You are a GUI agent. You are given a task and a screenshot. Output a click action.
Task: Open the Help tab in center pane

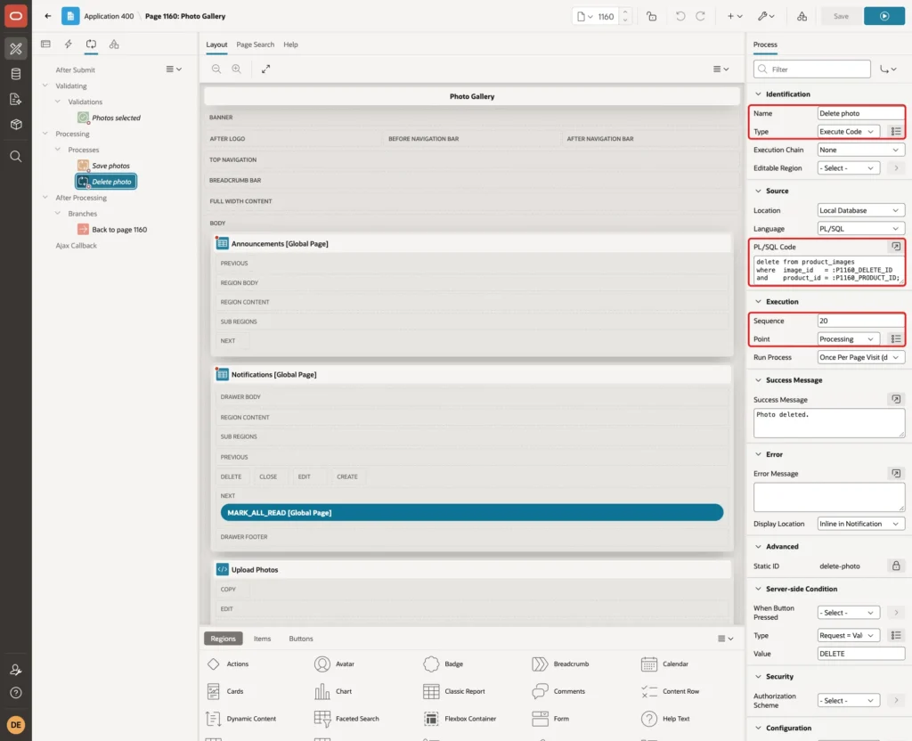pyautogui.click(x=290, y=45)
